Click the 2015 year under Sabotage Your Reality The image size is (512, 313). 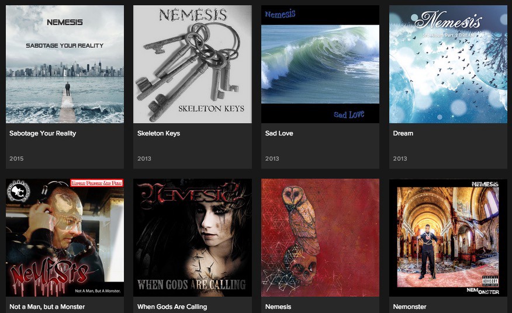click(x=16, y=159)
